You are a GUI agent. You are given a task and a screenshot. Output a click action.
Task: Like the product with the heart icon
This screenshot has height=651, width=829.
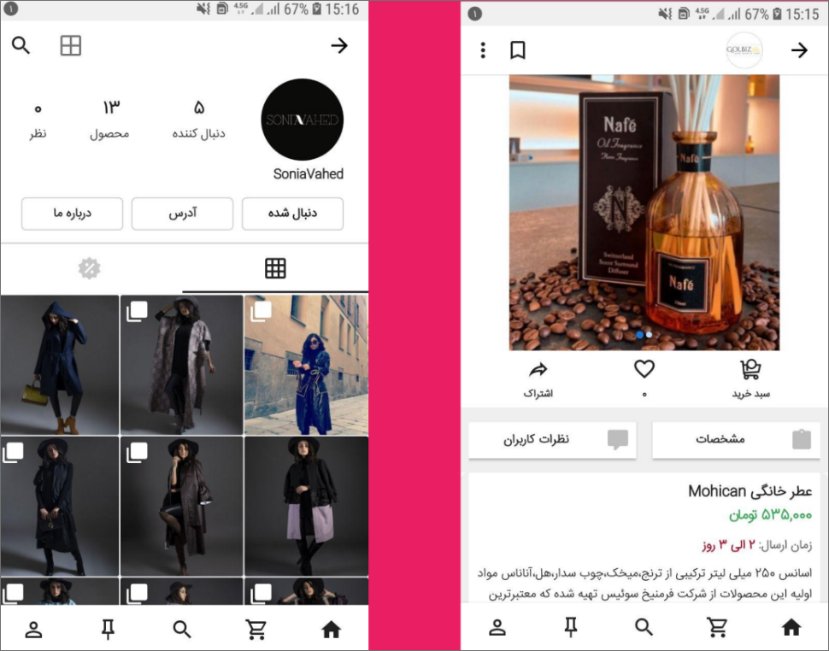click(x=644, y=369)
